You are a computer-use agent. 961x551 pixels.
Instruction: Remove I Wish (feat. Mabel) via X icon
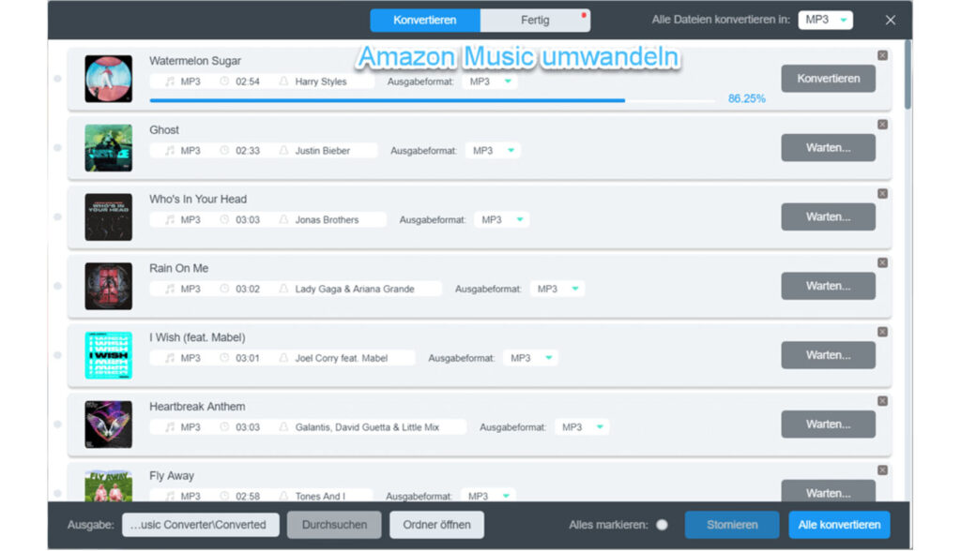(882, 333)
